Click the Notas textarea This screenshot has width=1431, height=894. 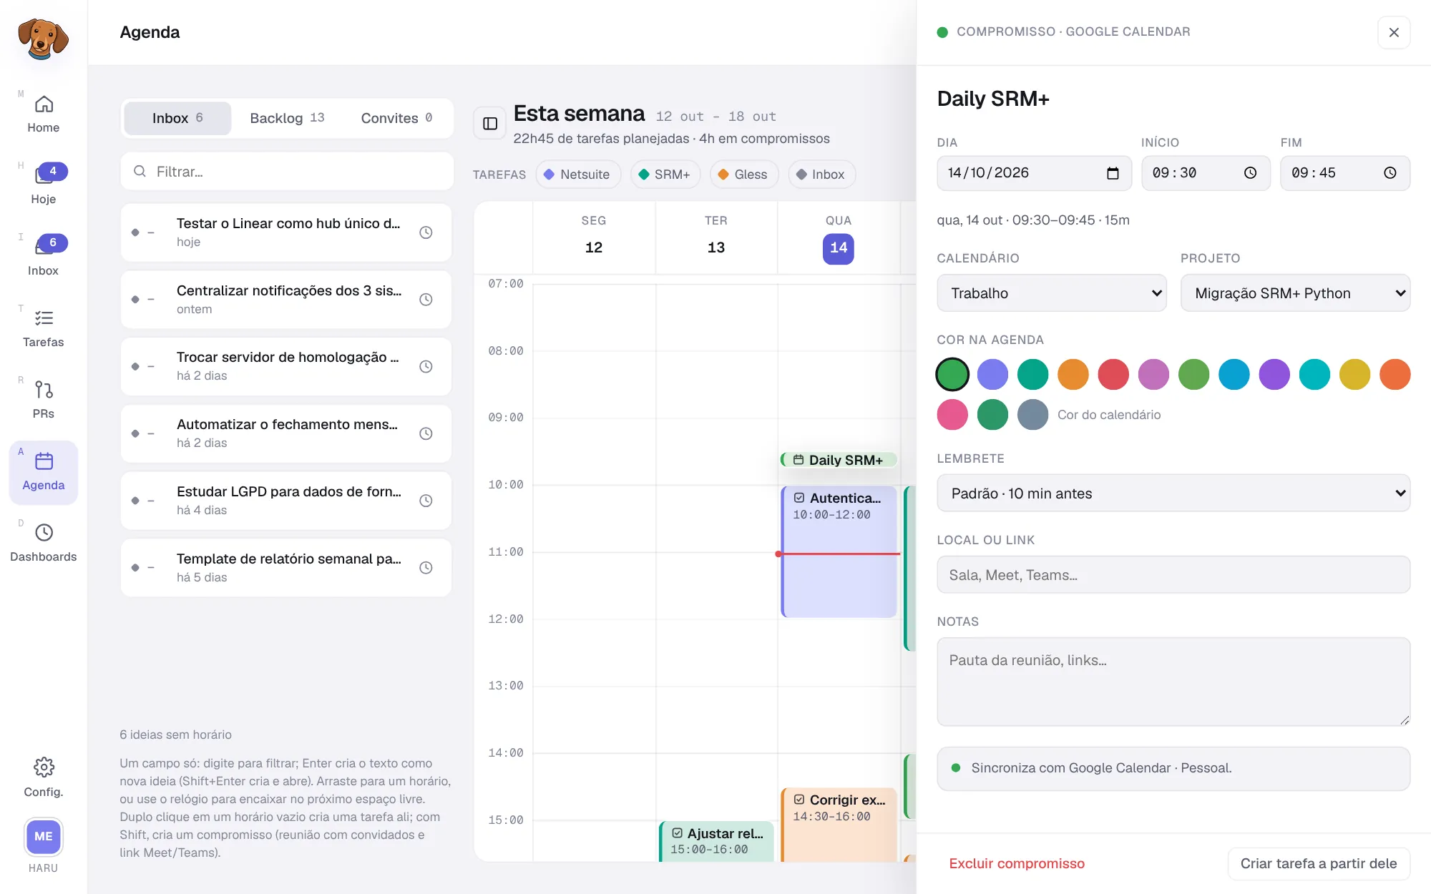coord(1173,682)
